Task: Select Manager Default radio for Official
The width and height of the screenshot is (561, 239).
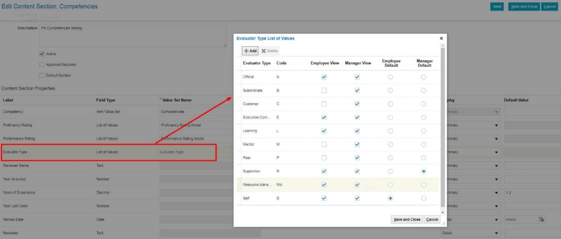Action: [424, 77]
